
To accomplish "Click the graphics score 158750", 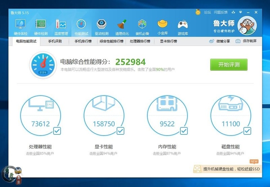I will pyautogui.click(x=104, y=124).
